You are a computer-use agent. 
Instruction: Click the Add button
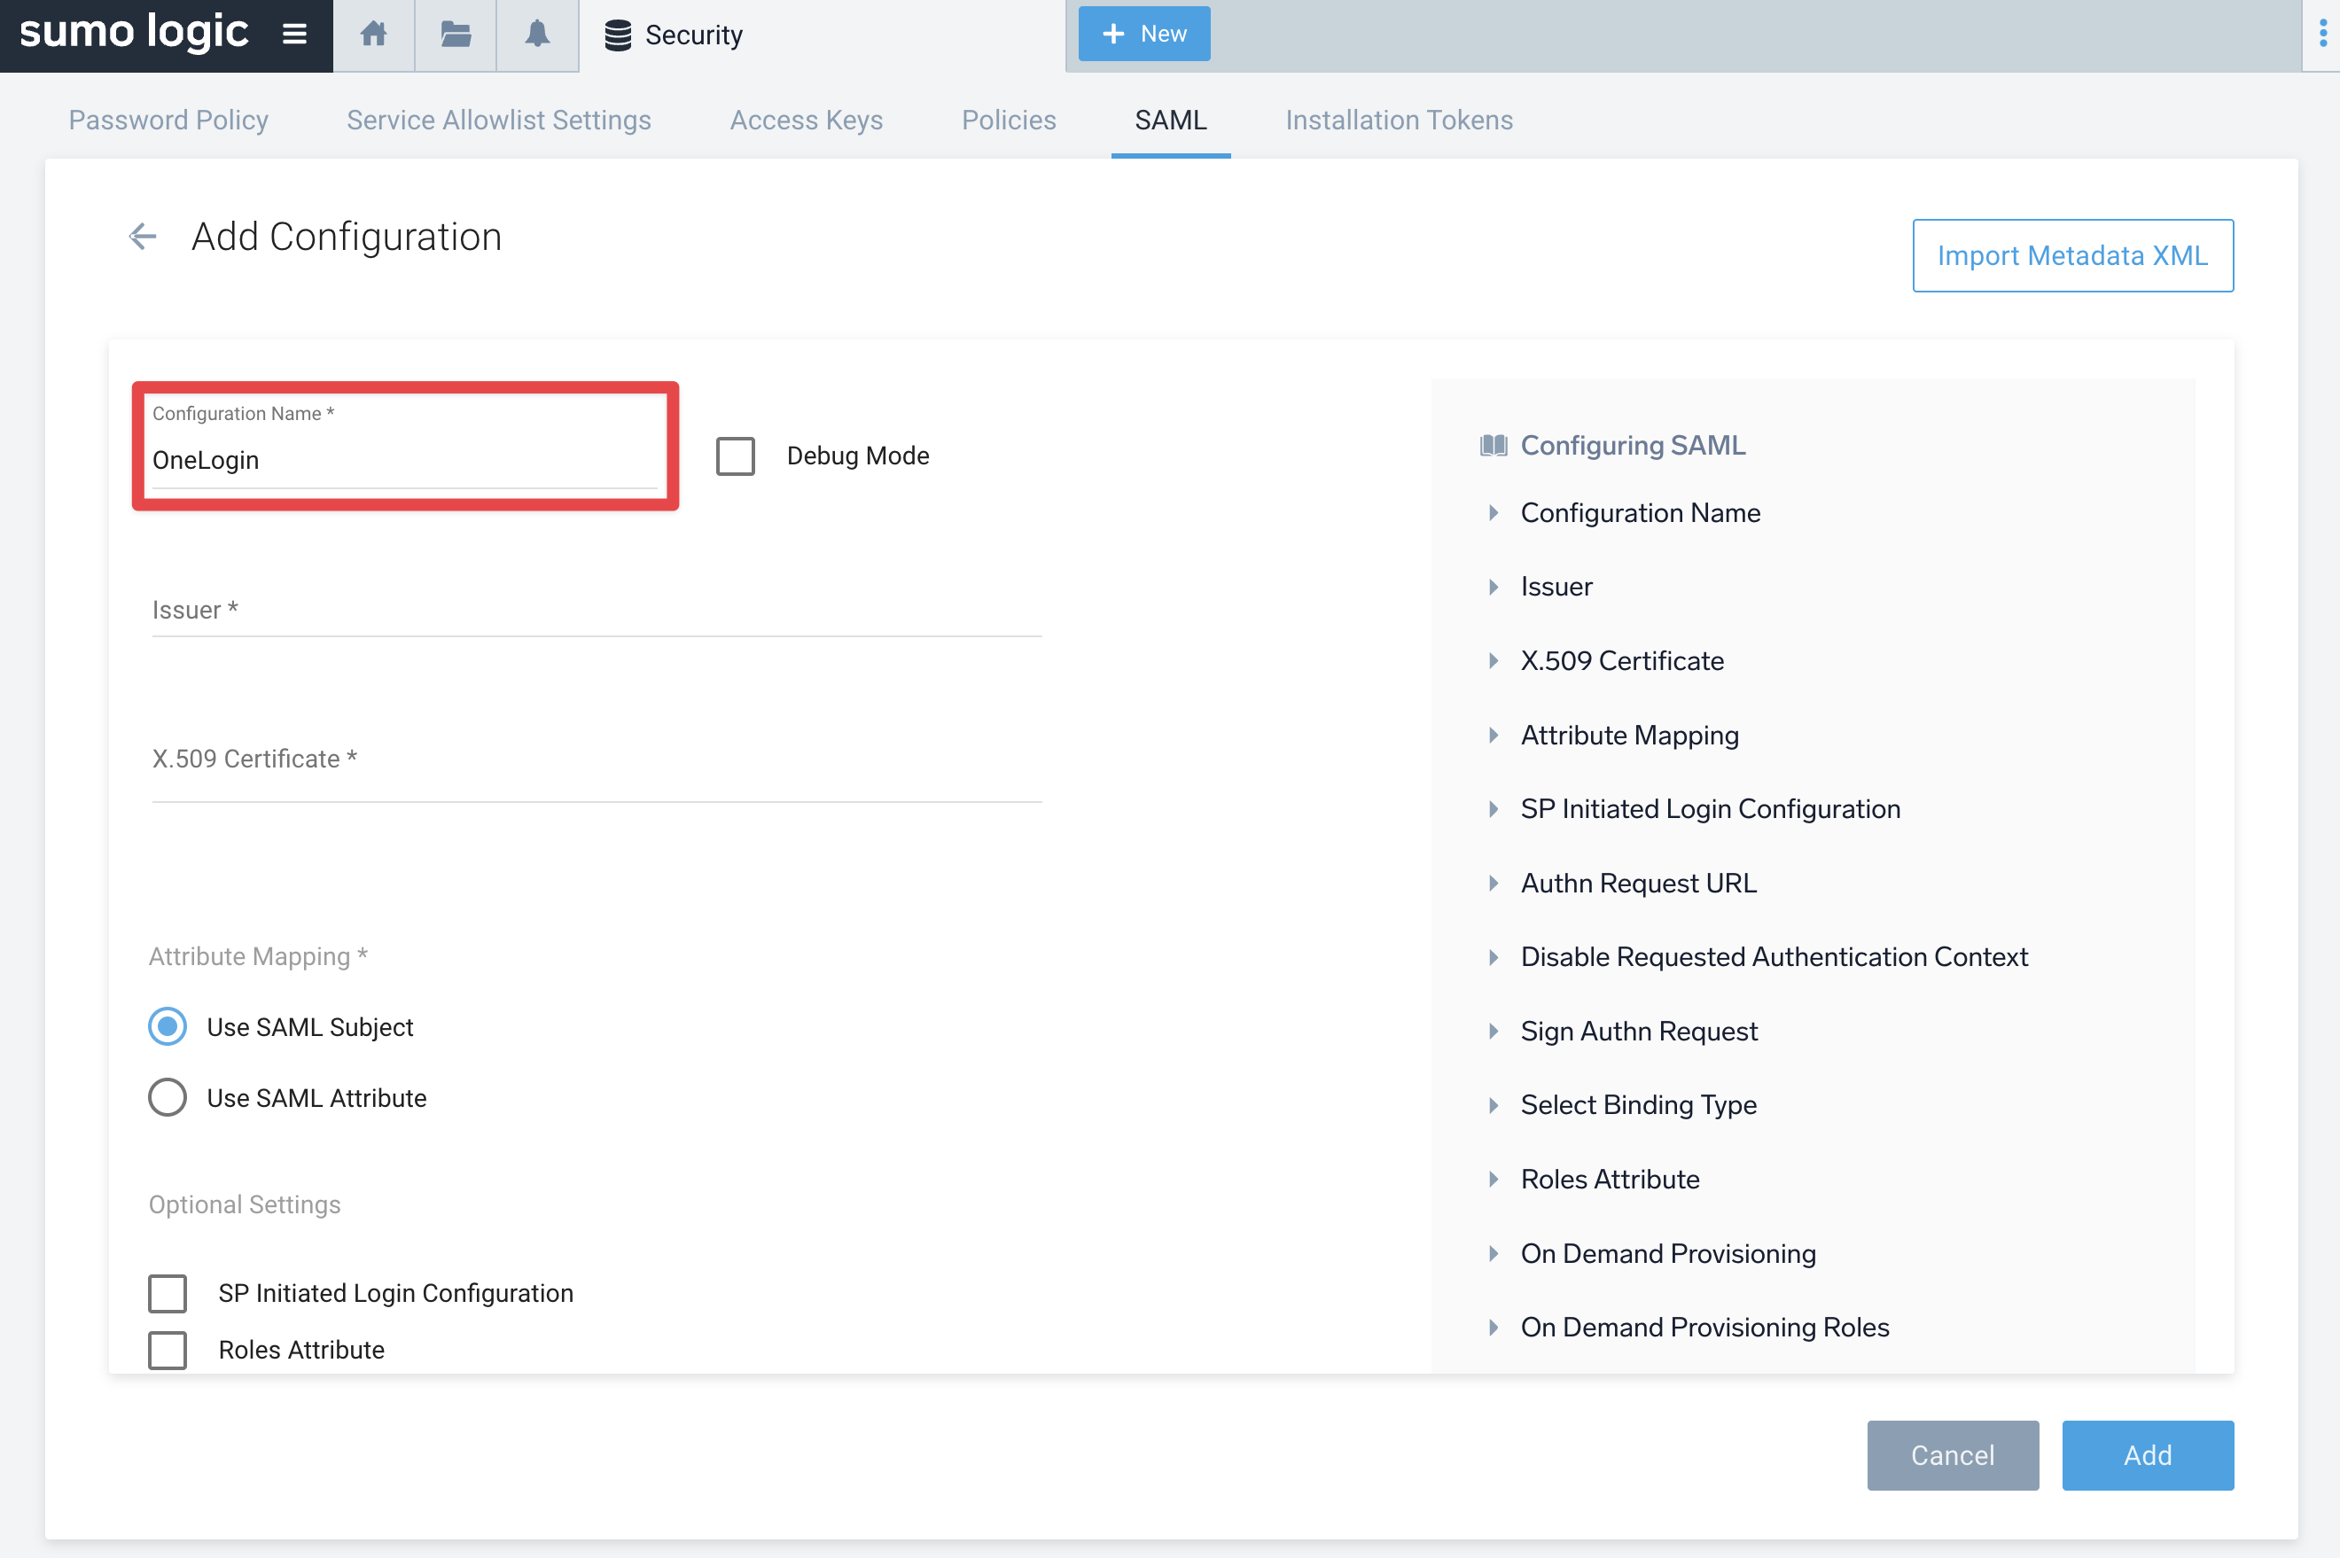(x=2148, y=1454)
